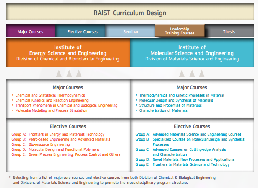Open the Seminar tab

click(x=130, y=31)
